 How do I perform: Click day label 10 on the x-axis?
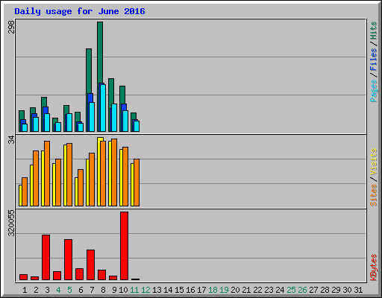pyautogui.click(x=123, y=290)
